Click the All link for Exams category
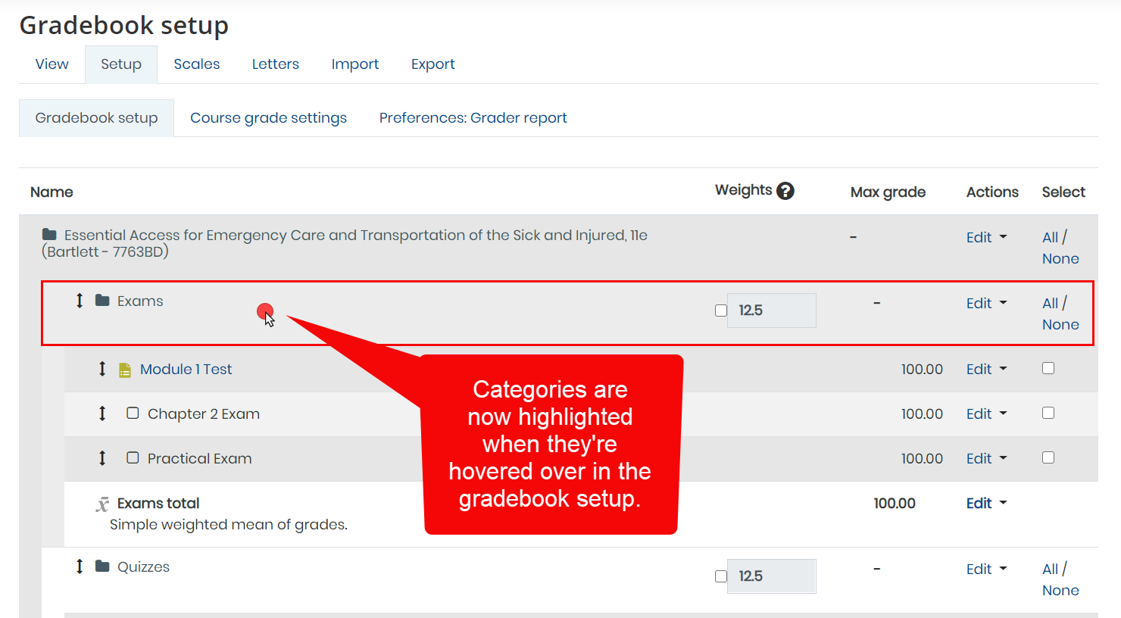 pos(1051,302)
